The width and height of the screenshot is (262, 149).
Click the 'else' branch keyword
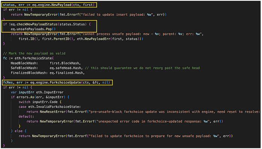point(19,131)
